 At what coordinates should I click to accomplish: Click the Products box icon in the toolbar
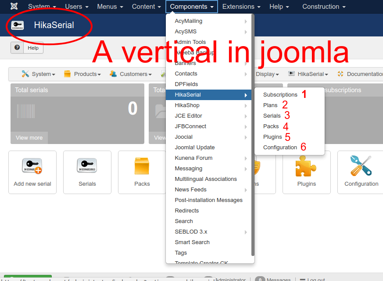point(67,74)
